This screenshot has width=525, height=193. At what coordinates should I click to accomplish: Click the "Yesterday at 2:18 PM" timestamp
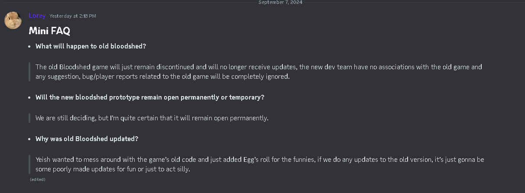click(x=73, y=16)
